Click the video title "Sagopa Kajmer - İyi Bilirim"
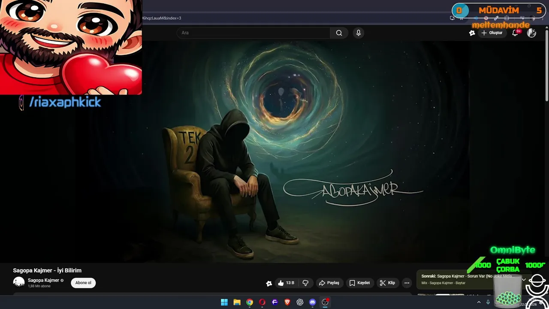Screen dimensions: 549x309 tap(47, 270)
